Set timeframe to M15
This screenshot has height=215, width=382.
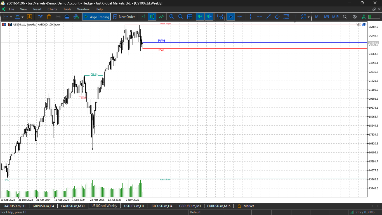[x=335, y=17]
